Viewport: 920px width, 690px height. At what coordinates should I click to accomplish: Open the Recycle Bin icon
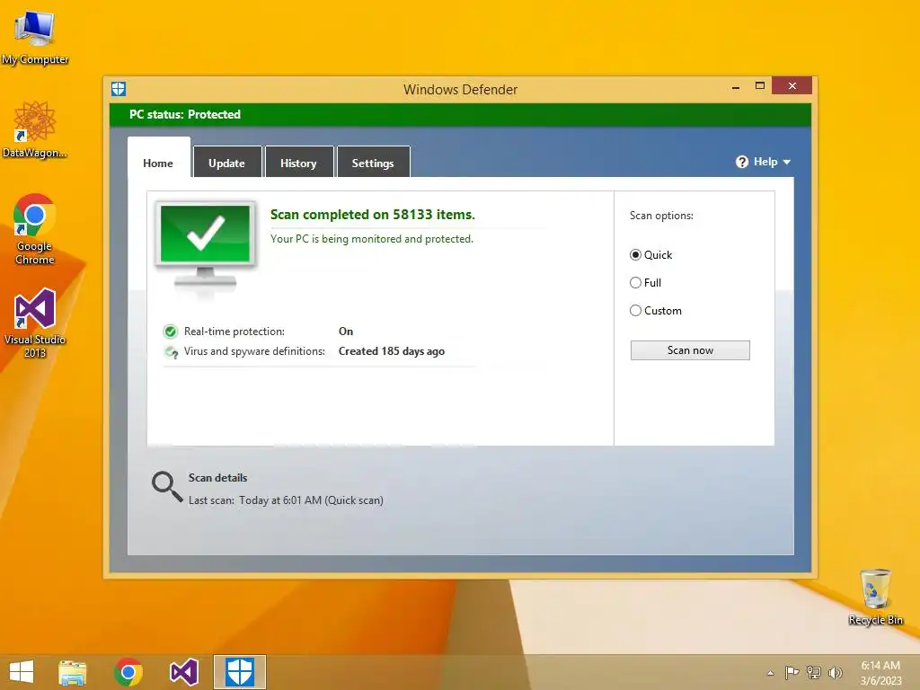click(875, 597)
